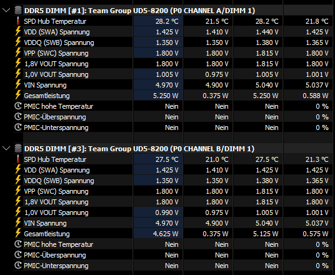The width and height of the screenshot is (335, 275).
Task: Click thermometer icon of DIMM #3 SPD Hub Temperatur
Action: click(18, 159)
